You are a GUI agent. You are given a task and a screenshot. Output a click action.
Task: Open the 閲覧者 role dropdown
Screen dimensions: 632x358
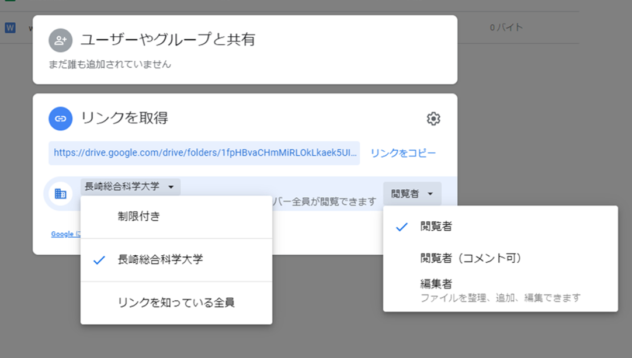(412, 194)
